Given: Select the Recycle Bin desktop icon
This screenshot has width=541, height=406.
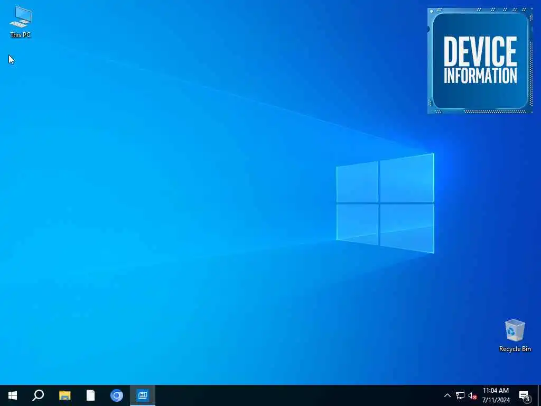Looking at the screenshot, I should (x=515, y=336).
